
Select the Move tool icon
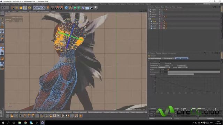(17, 8)
